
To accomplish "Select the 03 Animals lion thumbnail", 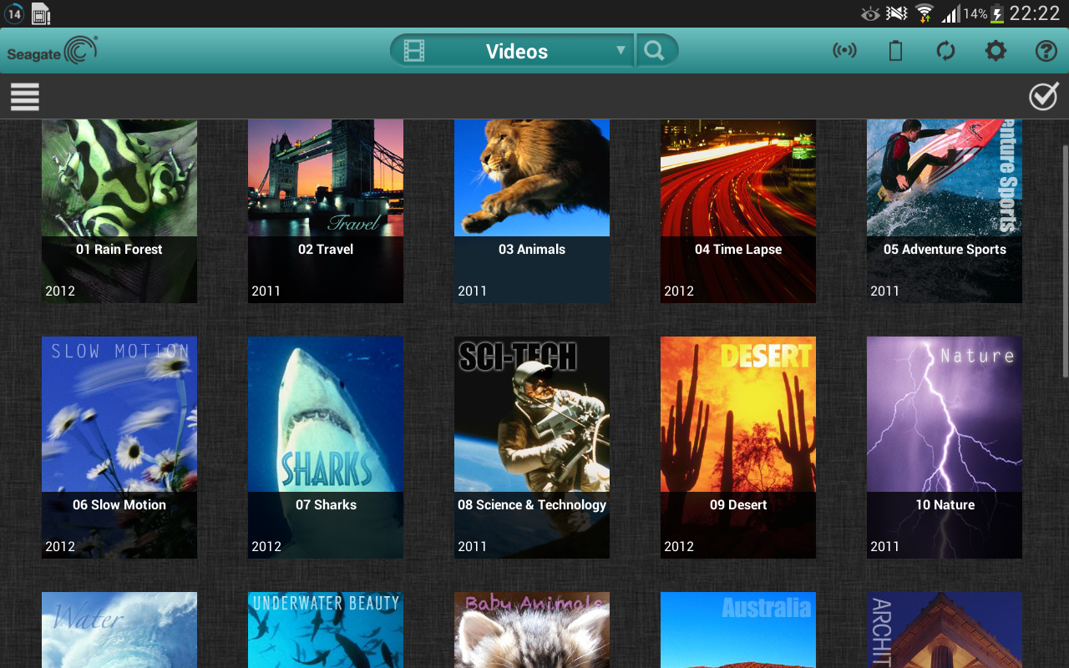I will tap(532, 180).
